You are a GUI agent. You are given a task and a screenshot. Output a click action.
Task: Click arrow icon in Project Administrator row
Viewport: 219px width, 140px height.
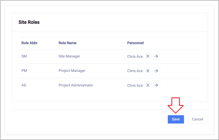(156, 85)
